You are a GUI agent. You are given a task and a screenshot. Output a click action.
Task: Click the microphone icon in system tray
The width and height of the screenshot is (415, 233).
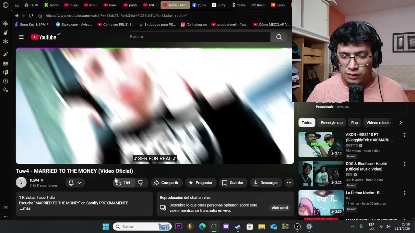361,227
